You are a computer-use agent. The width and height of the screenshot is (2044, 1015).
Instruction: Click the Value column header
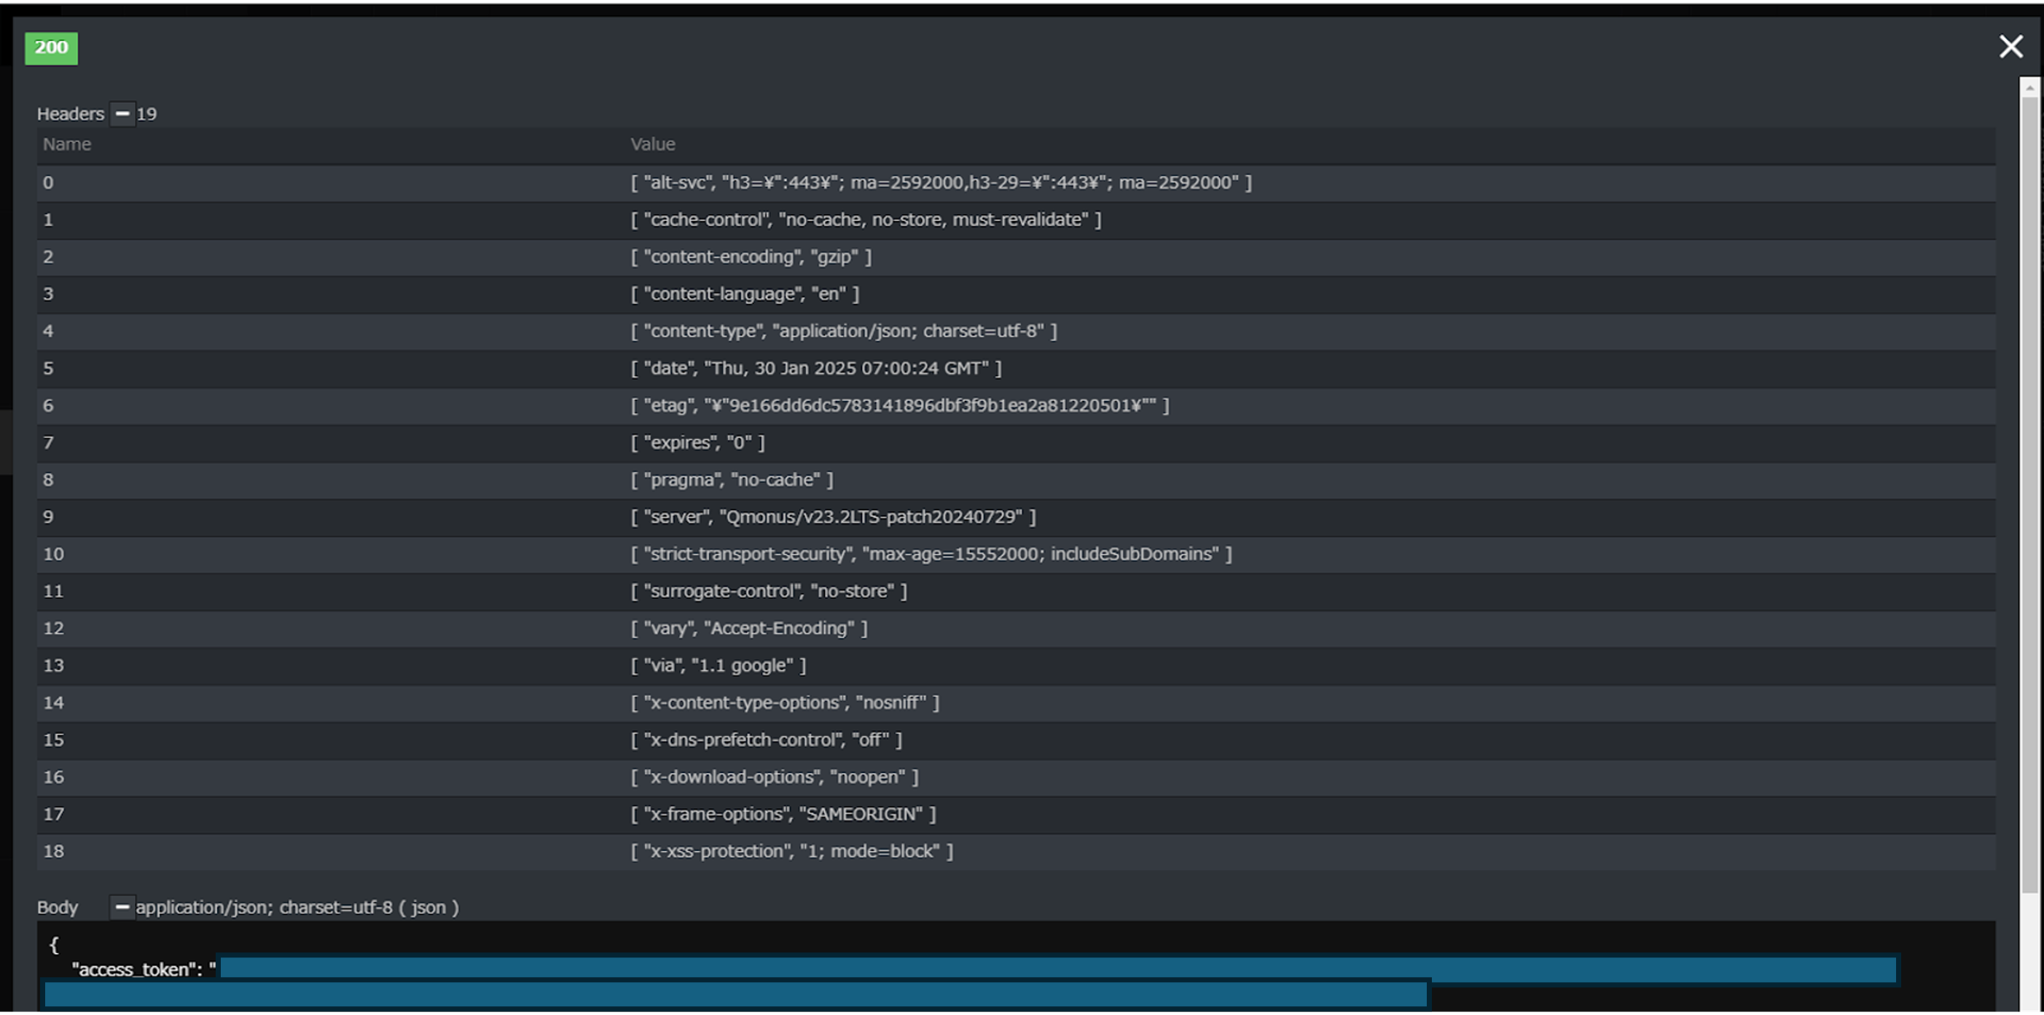pos(652,144)
